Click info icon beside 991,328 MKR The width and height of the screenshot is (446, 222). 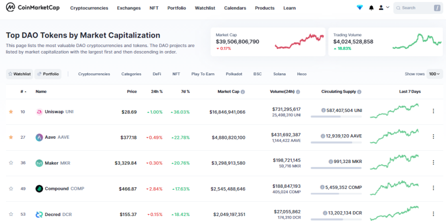click(330, 162)
